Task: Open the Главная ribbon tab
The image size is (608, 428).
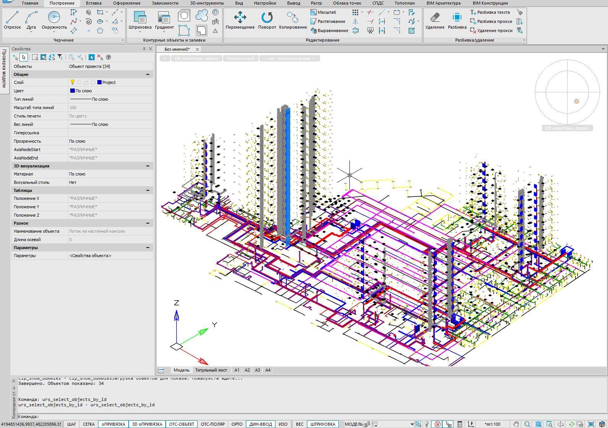Action: pos(30,3)
